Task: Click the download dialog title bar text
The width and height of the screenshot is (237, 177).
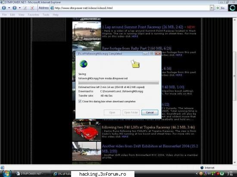Action: [x=100, y=54]
